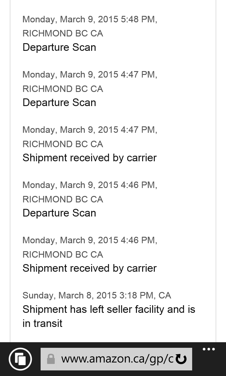Select the 4:46 PM timestamp above Departure Scan

90,185
